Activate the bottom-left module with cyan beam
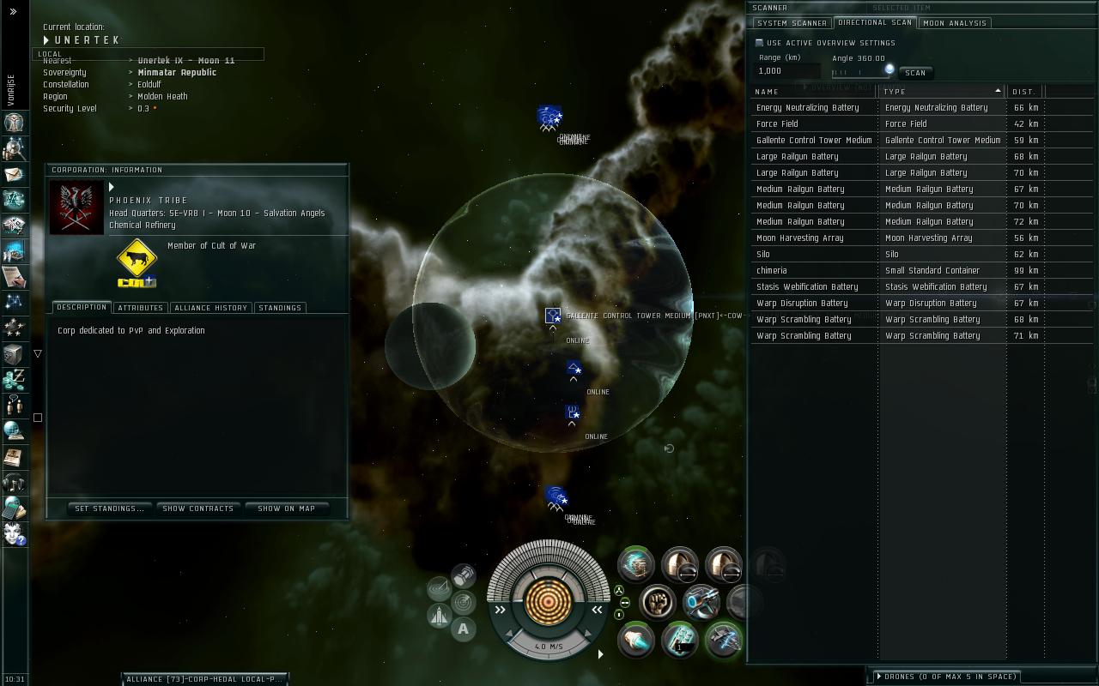The image size is (1099, 686). 636,641
